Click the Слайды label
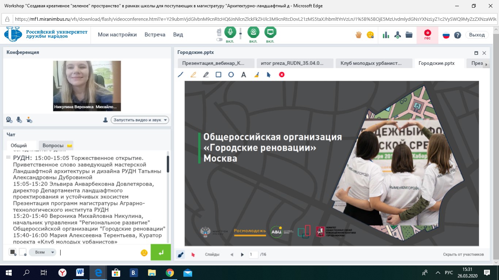The width and height of the screenshot is (499, 280). [212, 254]
